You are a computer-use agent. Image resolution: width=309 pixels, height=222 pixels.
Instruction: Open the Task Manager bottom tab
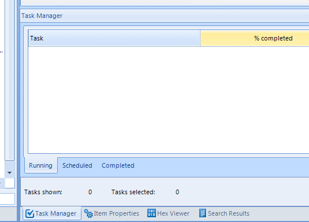click(52, 213)
